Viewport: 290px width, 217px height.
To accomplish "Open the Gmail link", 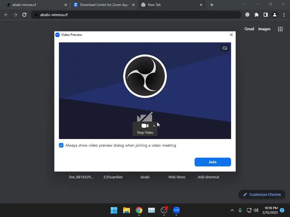I will point(249,29).
